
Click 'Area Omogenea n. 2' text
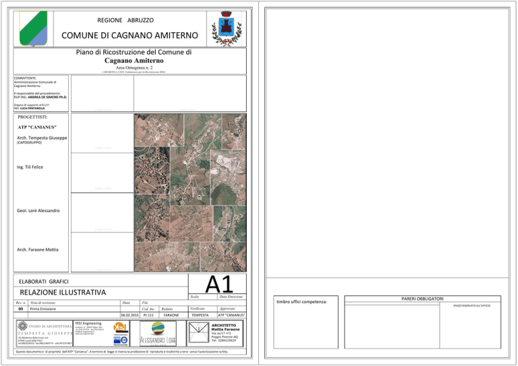(x=134, y=67)
